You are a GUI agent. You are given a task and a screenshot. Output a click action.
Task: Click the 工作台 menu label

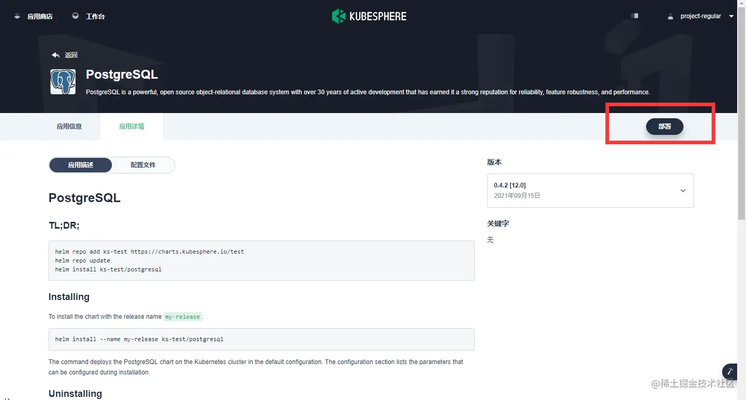(95, 17)
